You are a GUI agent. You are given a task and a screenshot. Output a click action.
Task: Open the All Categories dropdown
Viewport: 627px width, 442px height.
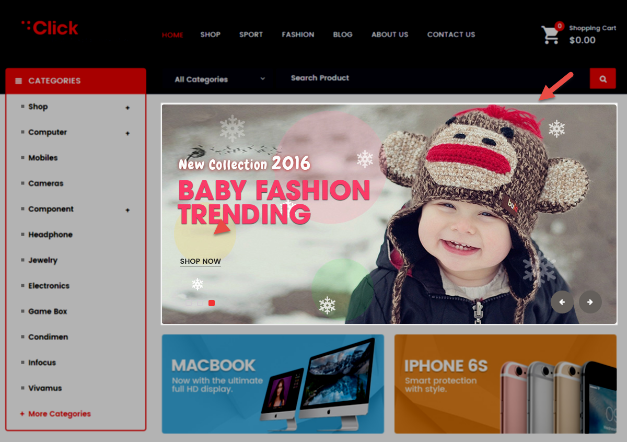219,79
